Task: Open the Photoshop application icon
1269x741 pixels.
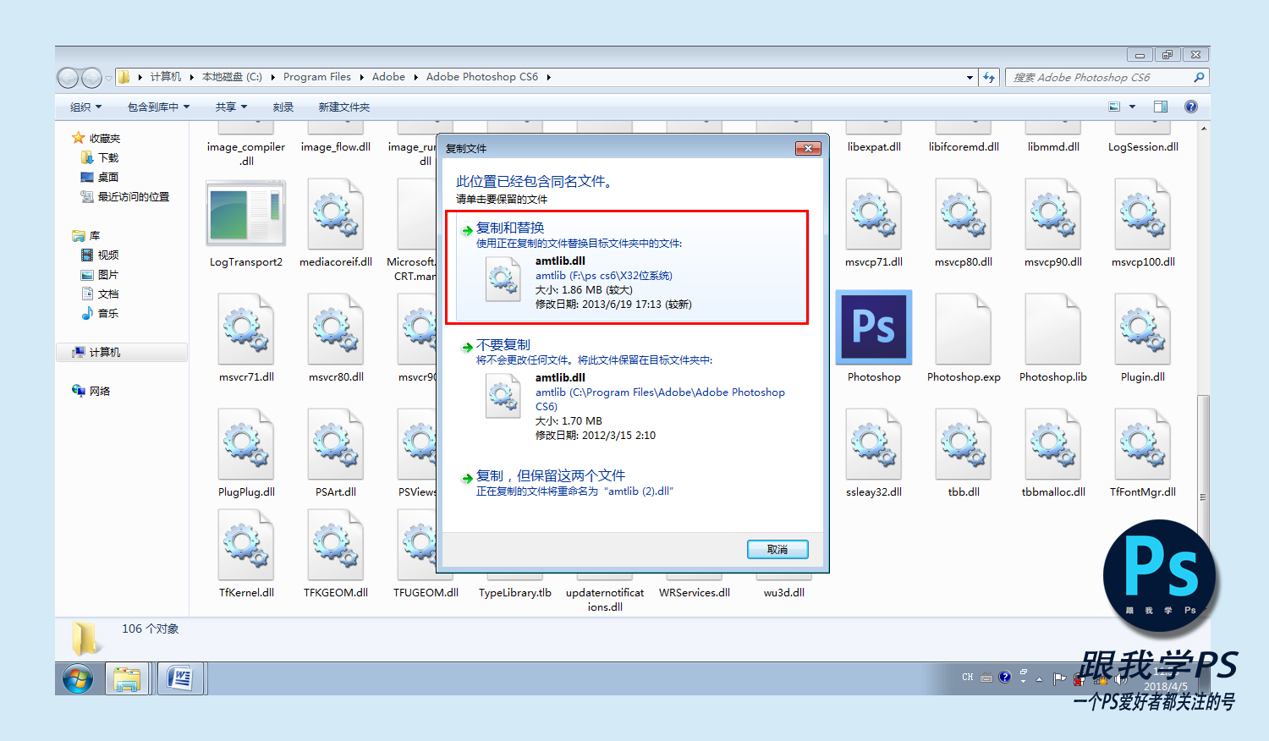Action: click(874, 328)
